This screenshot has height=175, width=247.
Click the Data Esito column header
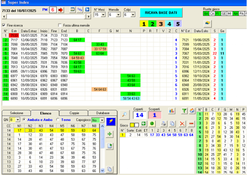201,31
